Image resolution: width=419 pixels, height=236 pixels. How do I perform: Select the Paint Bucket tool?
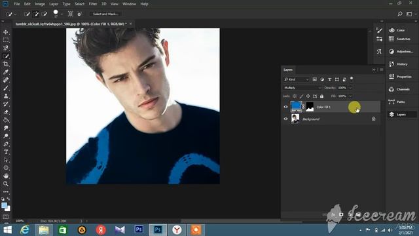pos(6,120)
